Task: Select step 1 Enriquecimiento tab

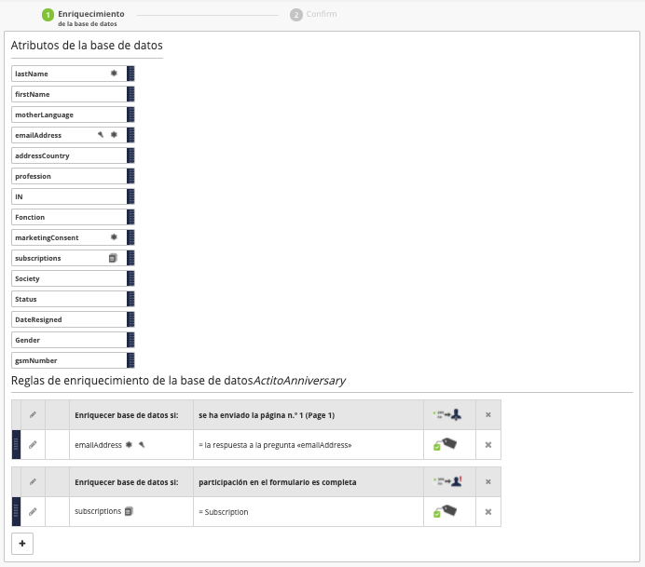Action: pyautogui.click(x=89, y=18)
